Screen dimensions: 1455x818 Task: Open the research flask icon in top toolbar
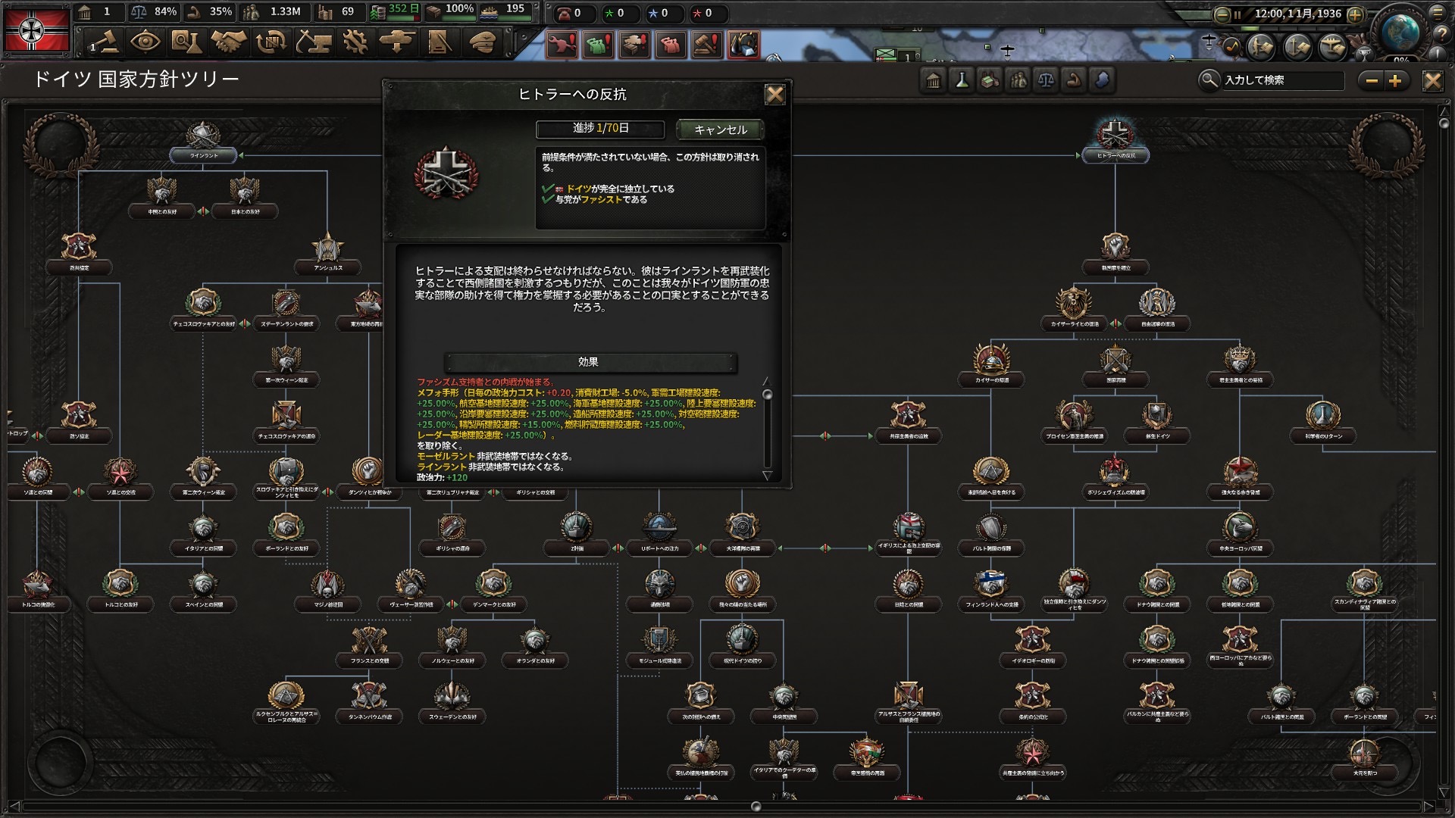pos(186,42)
